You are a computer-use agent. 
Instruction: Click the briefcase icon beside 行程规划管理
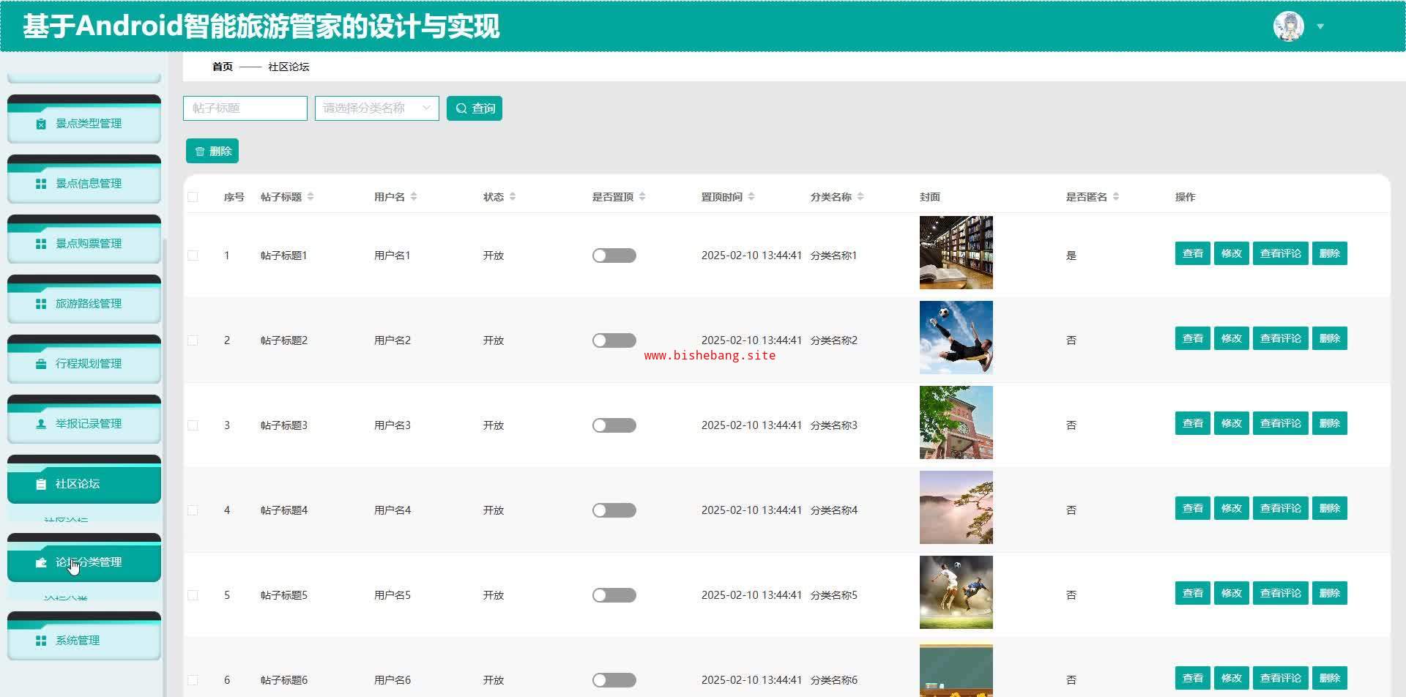click(41, 364)
